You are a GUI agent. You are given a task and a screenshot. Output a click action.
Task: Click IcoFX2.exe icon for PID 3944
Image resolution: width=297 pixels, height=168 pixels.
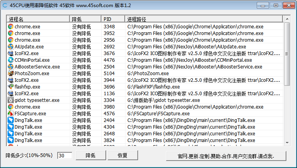tap(11, 80)
